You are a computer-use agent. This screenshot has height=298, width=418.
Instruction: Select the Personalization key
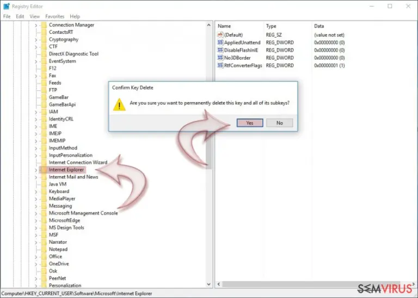65,285
